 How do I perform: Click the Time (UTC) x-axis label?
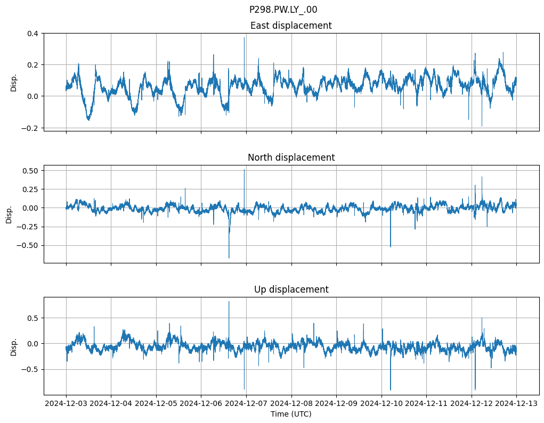point(291,414)
